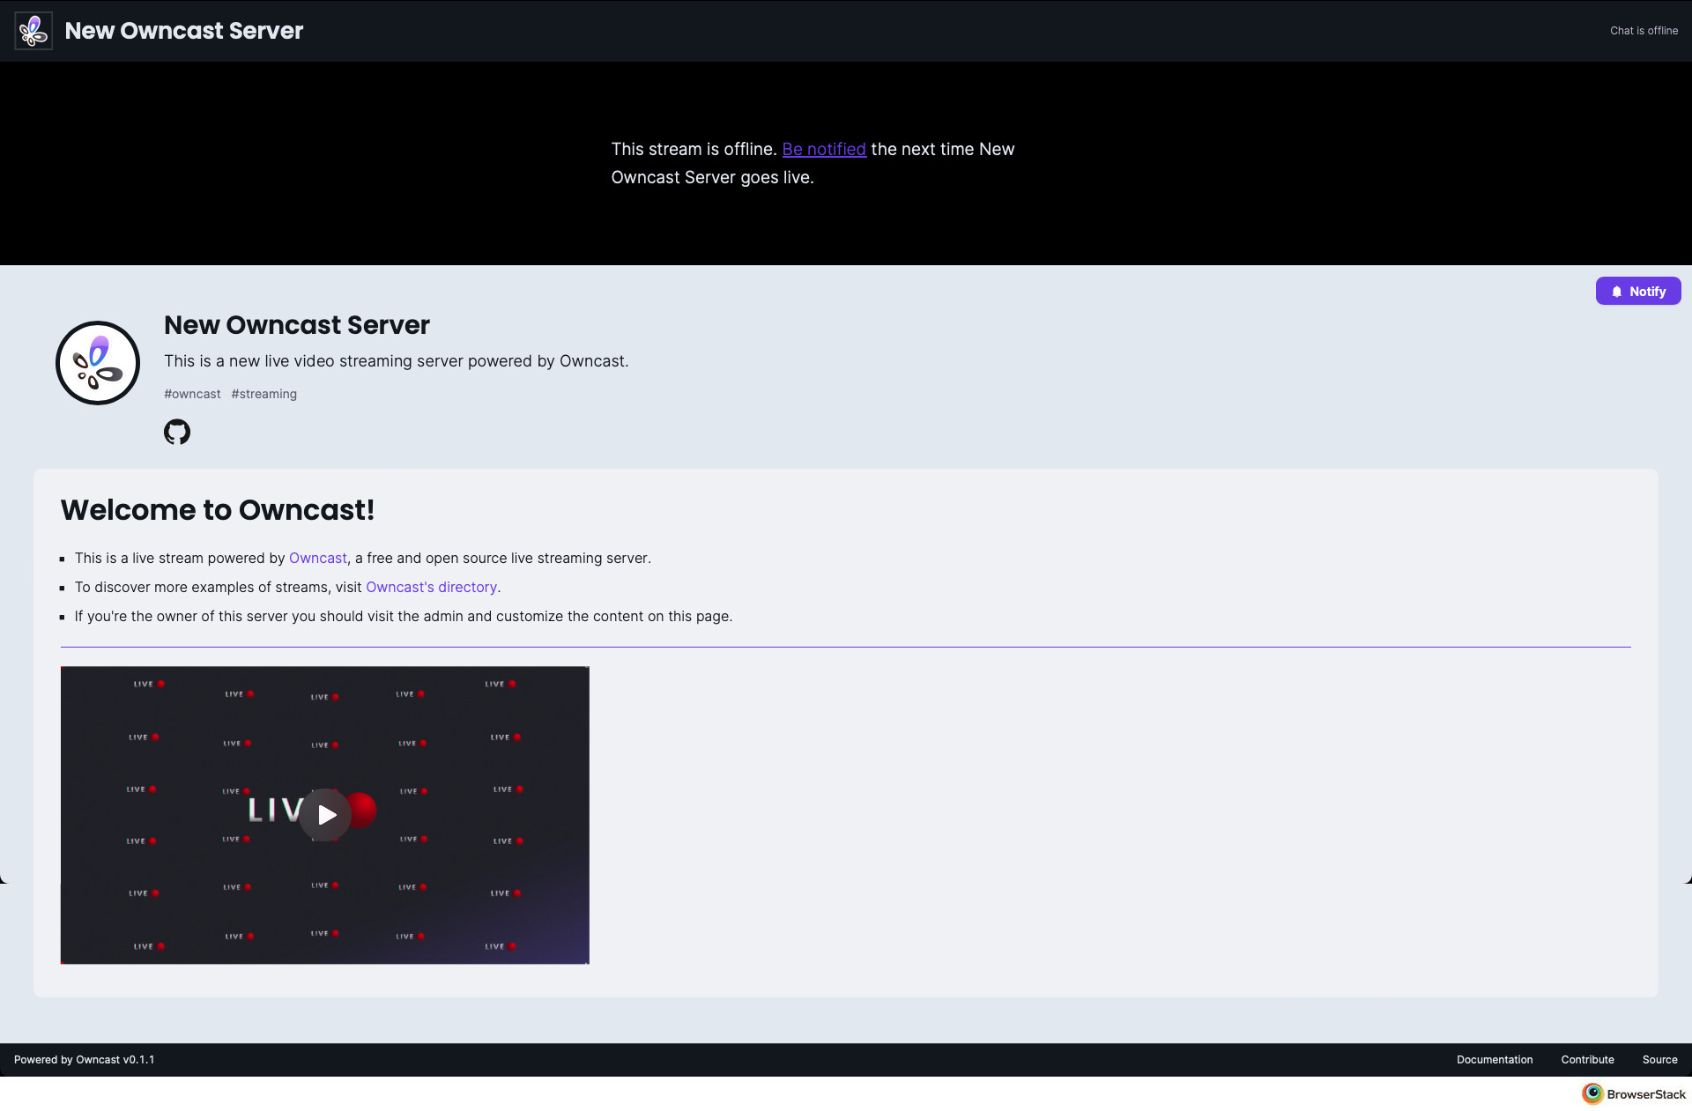Click the server description text about streaming
Image resolution: width=1692 pixels, height=1111 pixels.
[397, 361]
